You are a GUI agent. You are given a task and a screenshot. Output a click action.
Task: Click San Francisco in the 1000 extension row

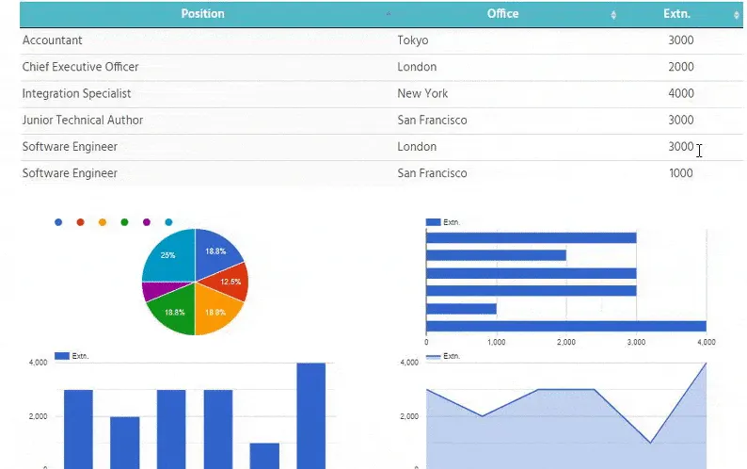pos(432,173)
